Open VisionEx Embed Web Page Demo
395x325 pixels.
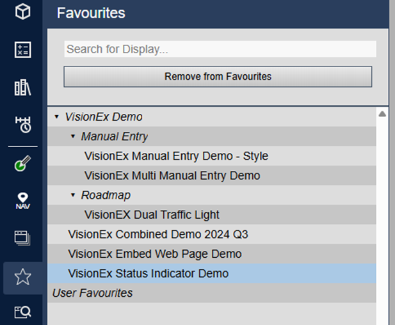coord(154,254)
